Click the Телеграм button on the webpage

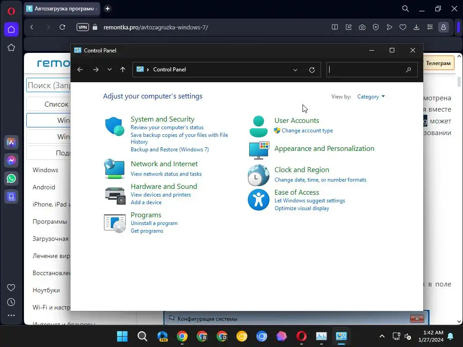click(x=439, y=63)
